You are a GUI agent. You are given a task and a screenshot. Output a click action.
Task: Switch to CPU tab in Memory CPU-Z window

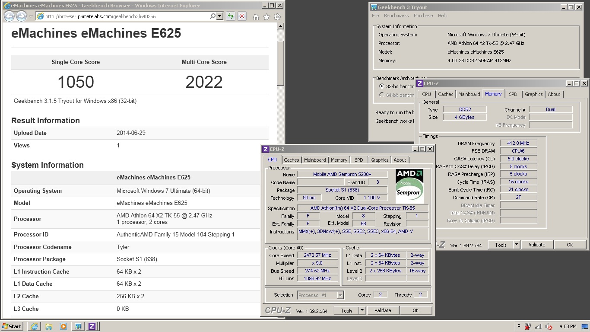(x=426, y=94)
